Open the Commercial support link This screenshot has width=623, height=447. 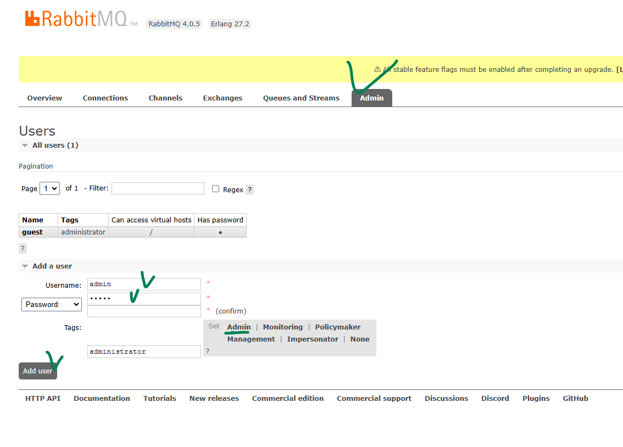pos(374,398)
